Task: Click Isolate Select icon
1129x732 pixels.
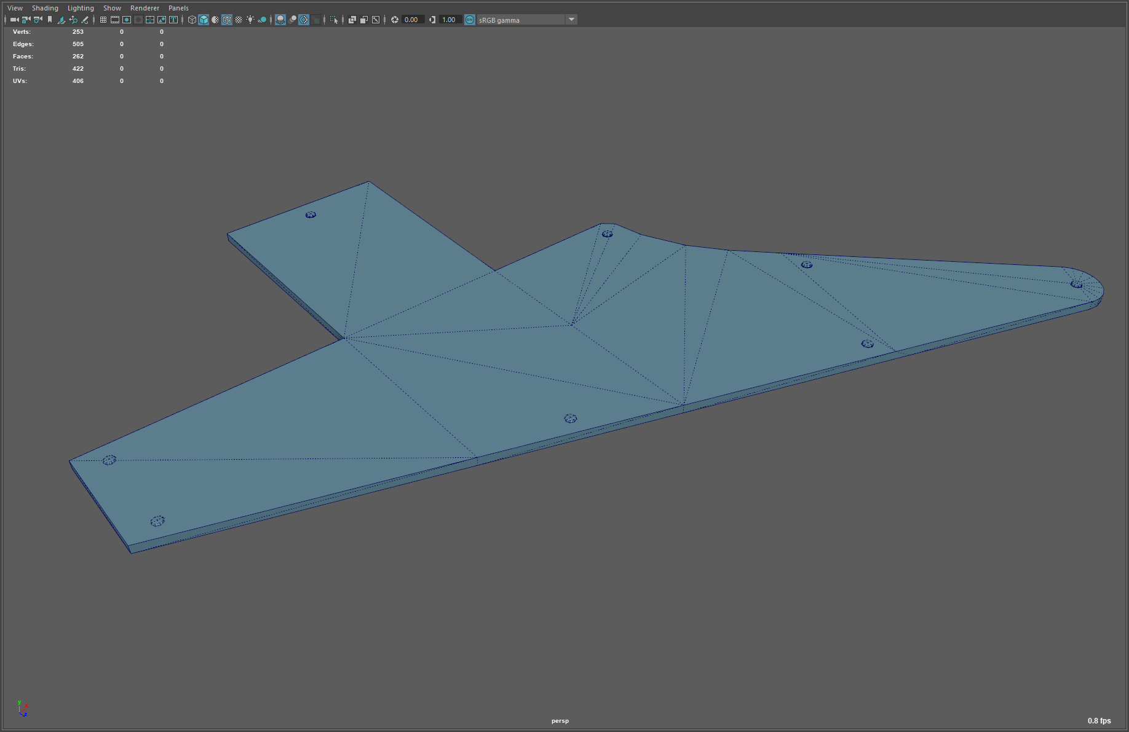Action: [334, 20]
